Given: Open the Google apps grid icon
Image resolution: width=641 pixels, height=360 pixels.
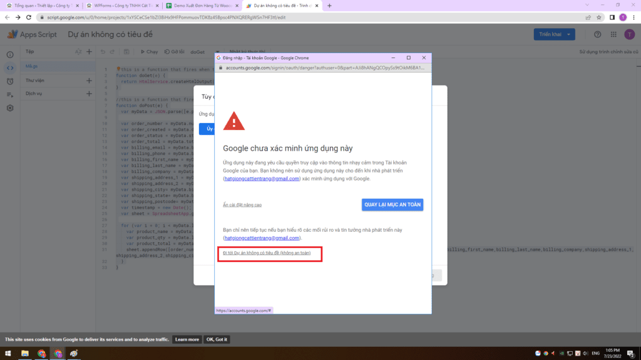Looking at the screenshot, I should [x=613, y=34].
